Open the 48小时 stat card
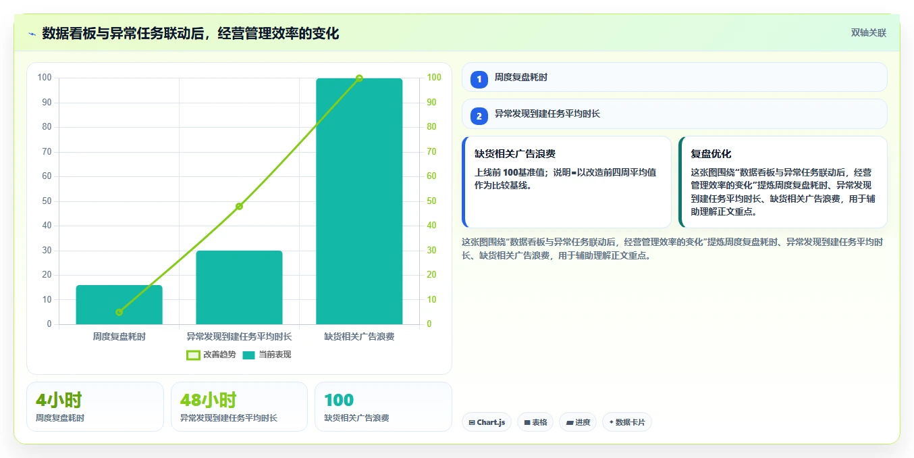The image size is (914, 458). pos(239,407)
